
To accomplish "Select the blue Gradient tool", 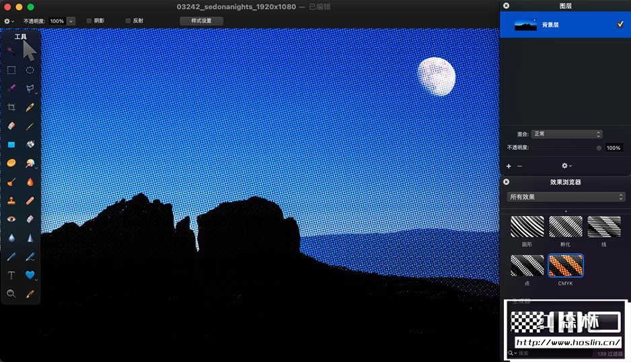I will (11, 145).
